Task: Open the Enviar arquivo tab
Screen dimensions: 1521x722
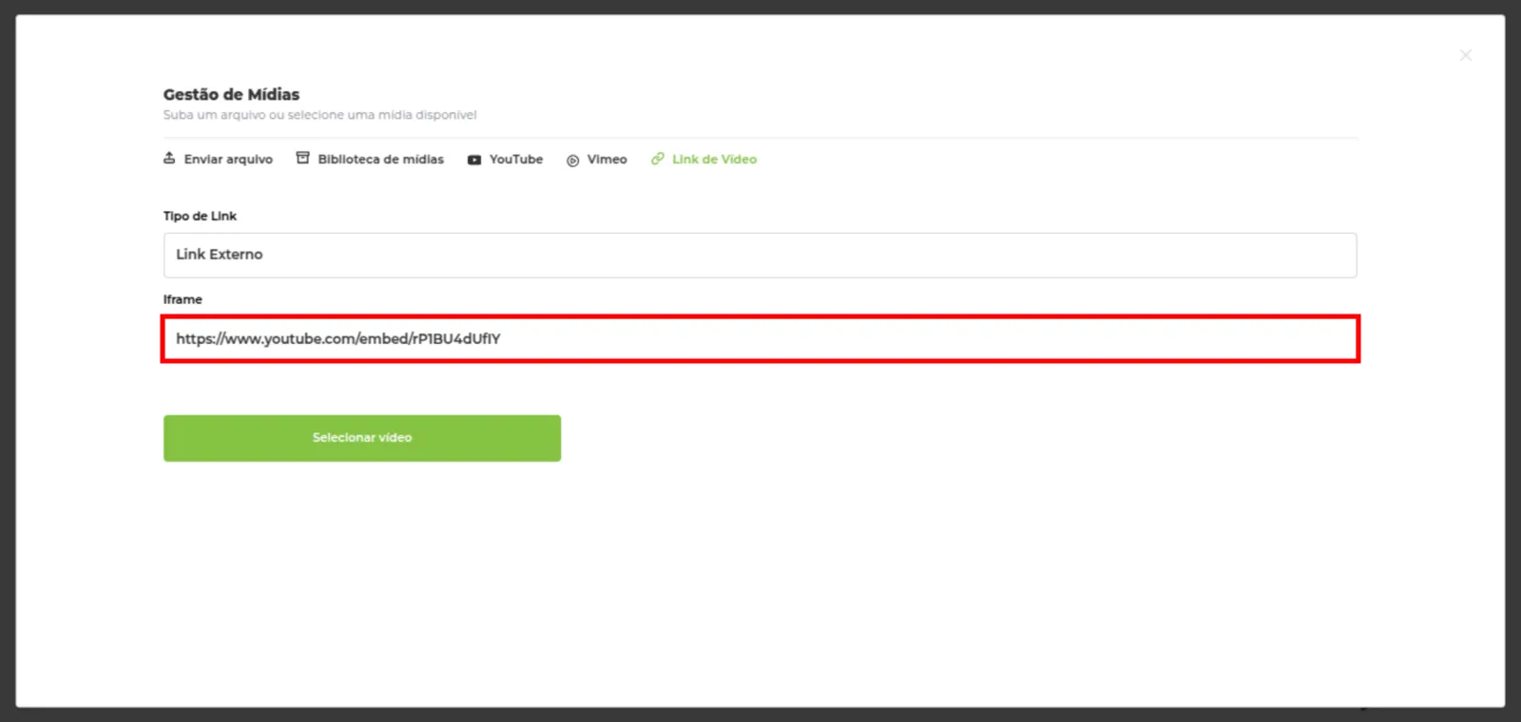Action: [228, 160]
